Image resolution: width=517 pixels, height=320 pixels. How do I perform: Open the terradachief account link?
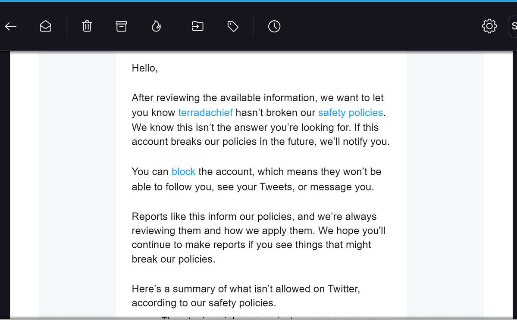(x=205, y=113)
